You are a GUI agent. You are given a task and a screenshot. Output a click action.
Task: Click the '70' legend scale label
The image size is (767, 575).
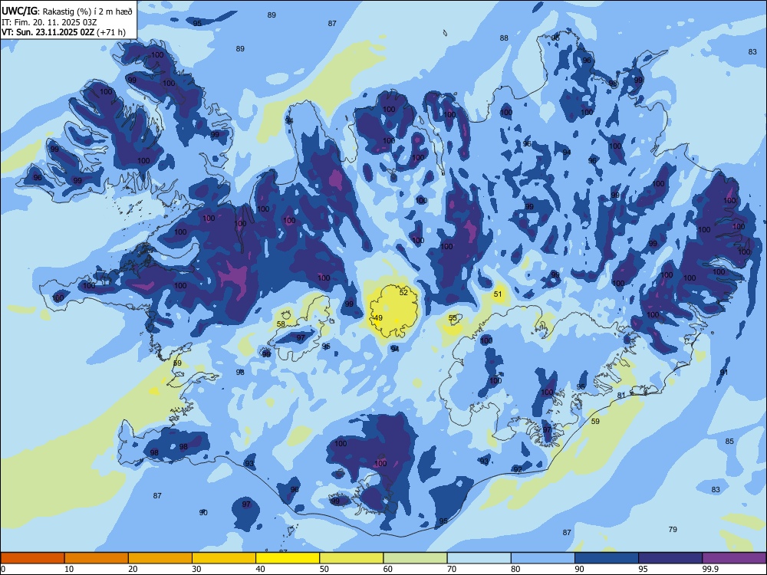pyautogui.click(x=452, y=569)
